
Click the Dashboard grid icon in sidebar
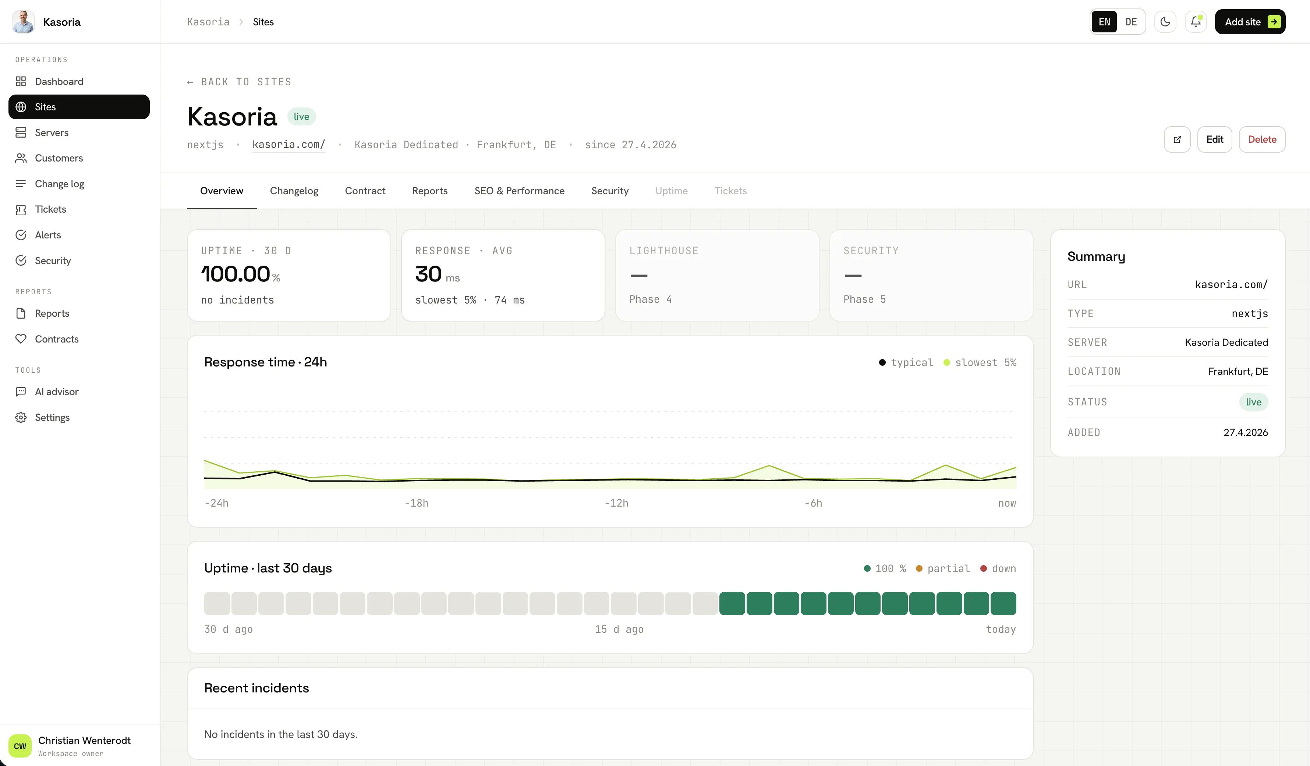tap(21, 82)
